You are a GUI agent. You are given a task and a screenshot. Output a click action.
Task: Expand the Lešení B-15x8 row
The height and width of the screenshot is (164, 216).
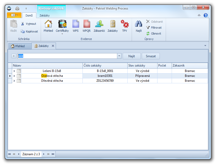(14, 71)
